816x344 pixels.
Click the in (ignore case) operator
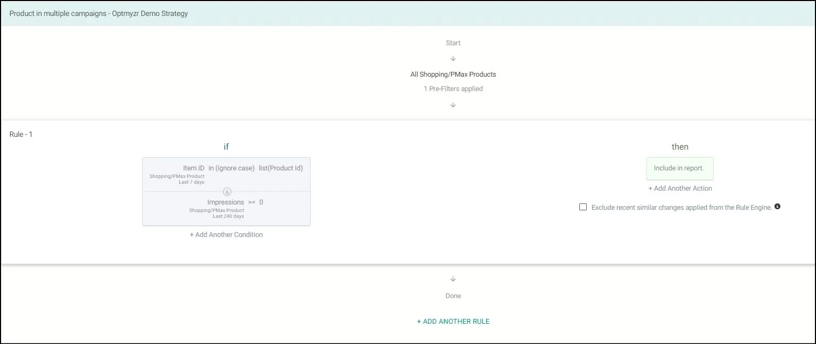[231, 168]
